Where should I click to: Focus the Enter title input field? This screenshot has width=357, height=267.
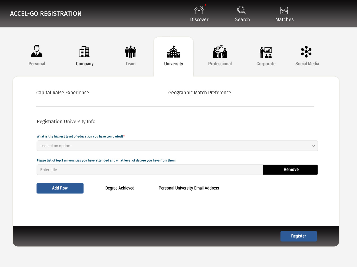click(149, 170)
